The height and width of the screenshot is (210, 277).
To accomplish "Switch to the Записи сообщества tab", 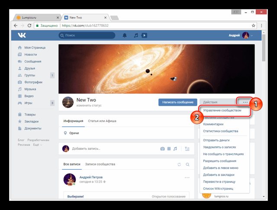I will pos(100,164).
